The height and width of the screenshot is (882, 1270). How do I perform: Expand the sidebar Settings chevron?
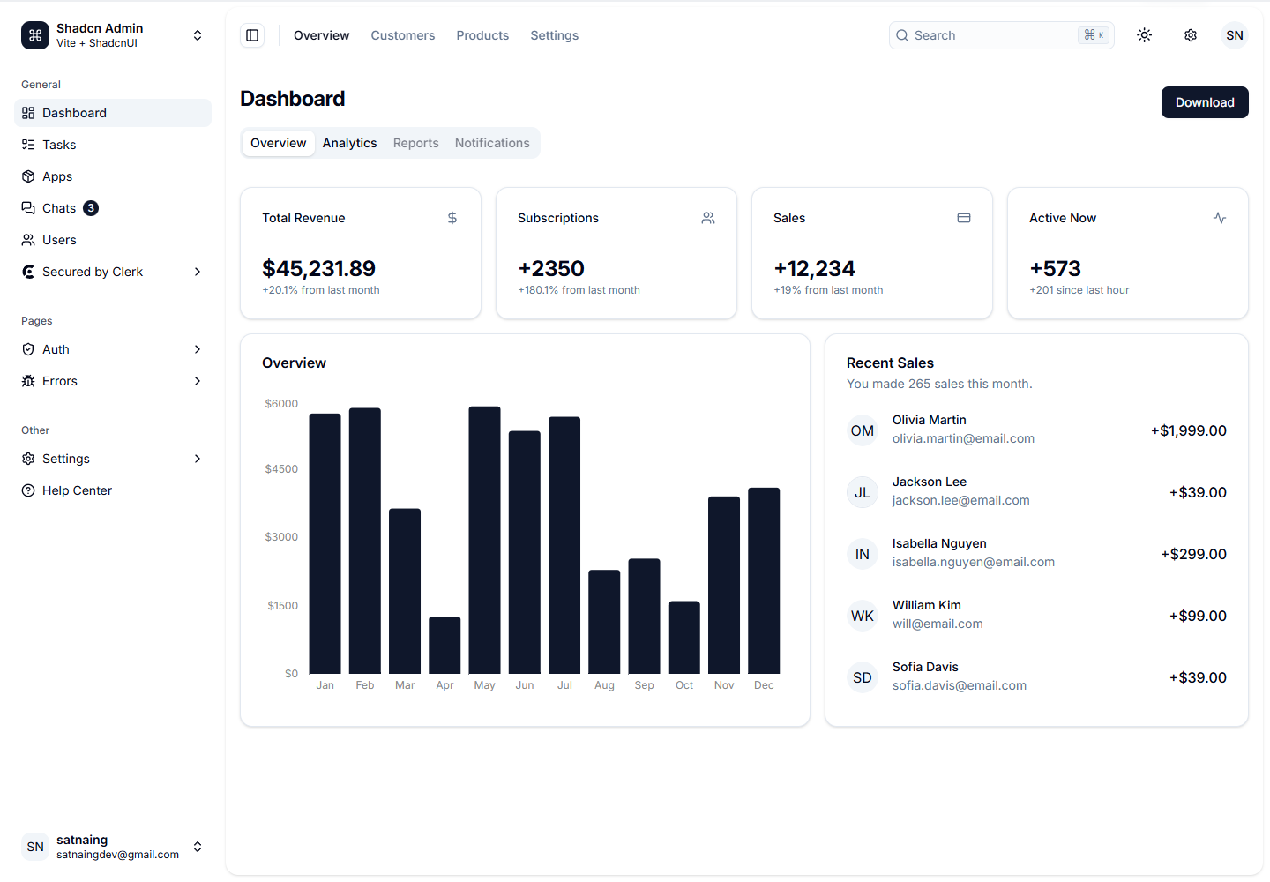tap(198, 459)
